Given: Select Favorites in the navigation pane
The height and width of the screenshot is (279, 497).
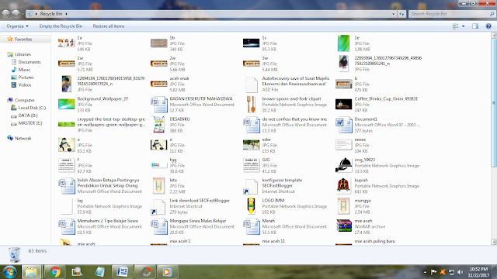Looking at the screenshot, I should tap(23, 40).
